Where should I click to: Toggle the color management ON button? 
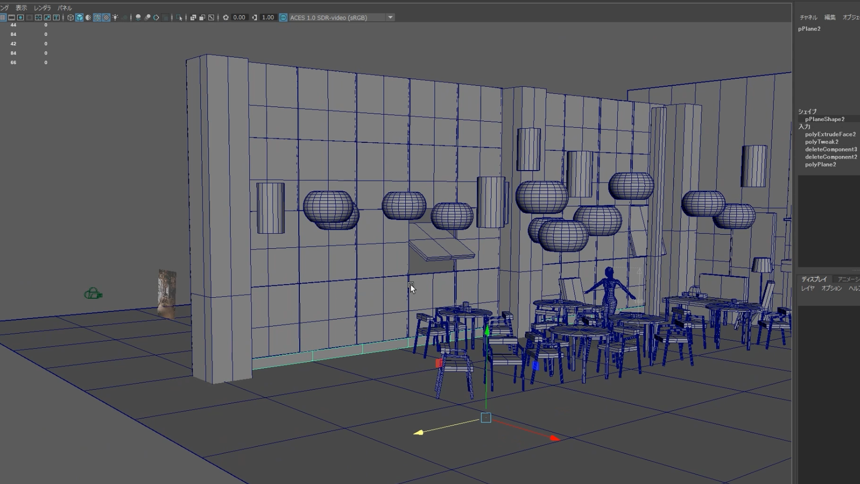283,18
